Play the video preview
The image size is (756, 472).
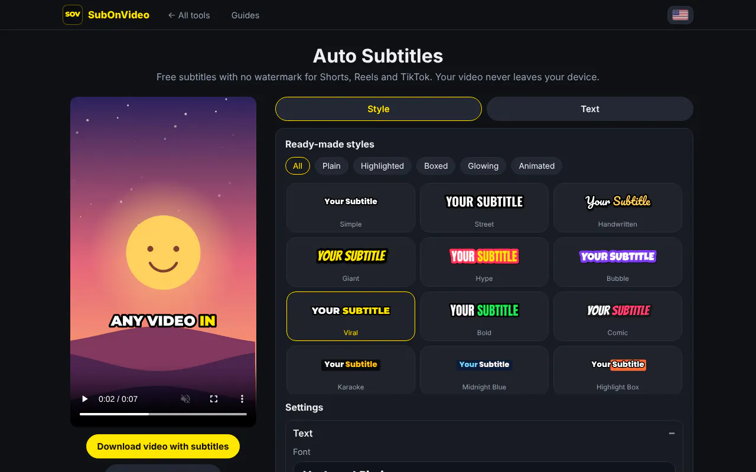click(x=84, y=399)
